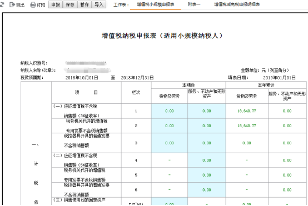Click item (三)销售使用过的固定资产
308x206 pixels.
(80, 200)
